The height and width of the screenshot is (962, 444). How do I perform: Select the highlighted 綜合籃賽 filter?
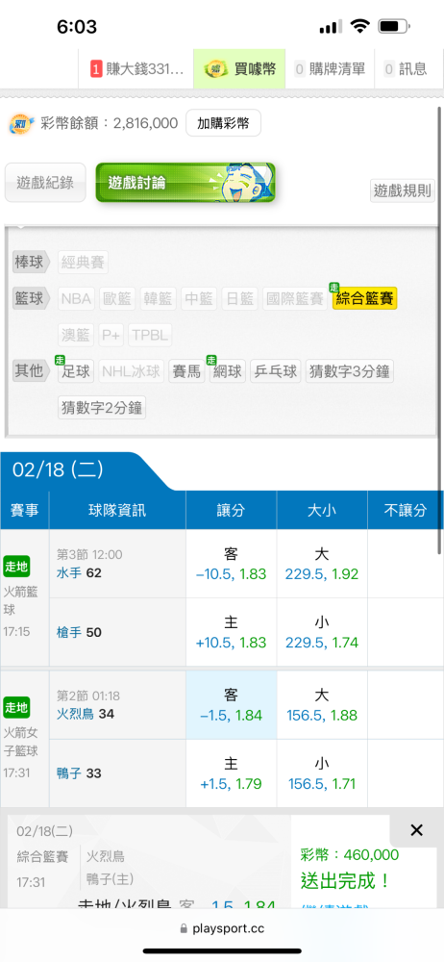(365, 299)
